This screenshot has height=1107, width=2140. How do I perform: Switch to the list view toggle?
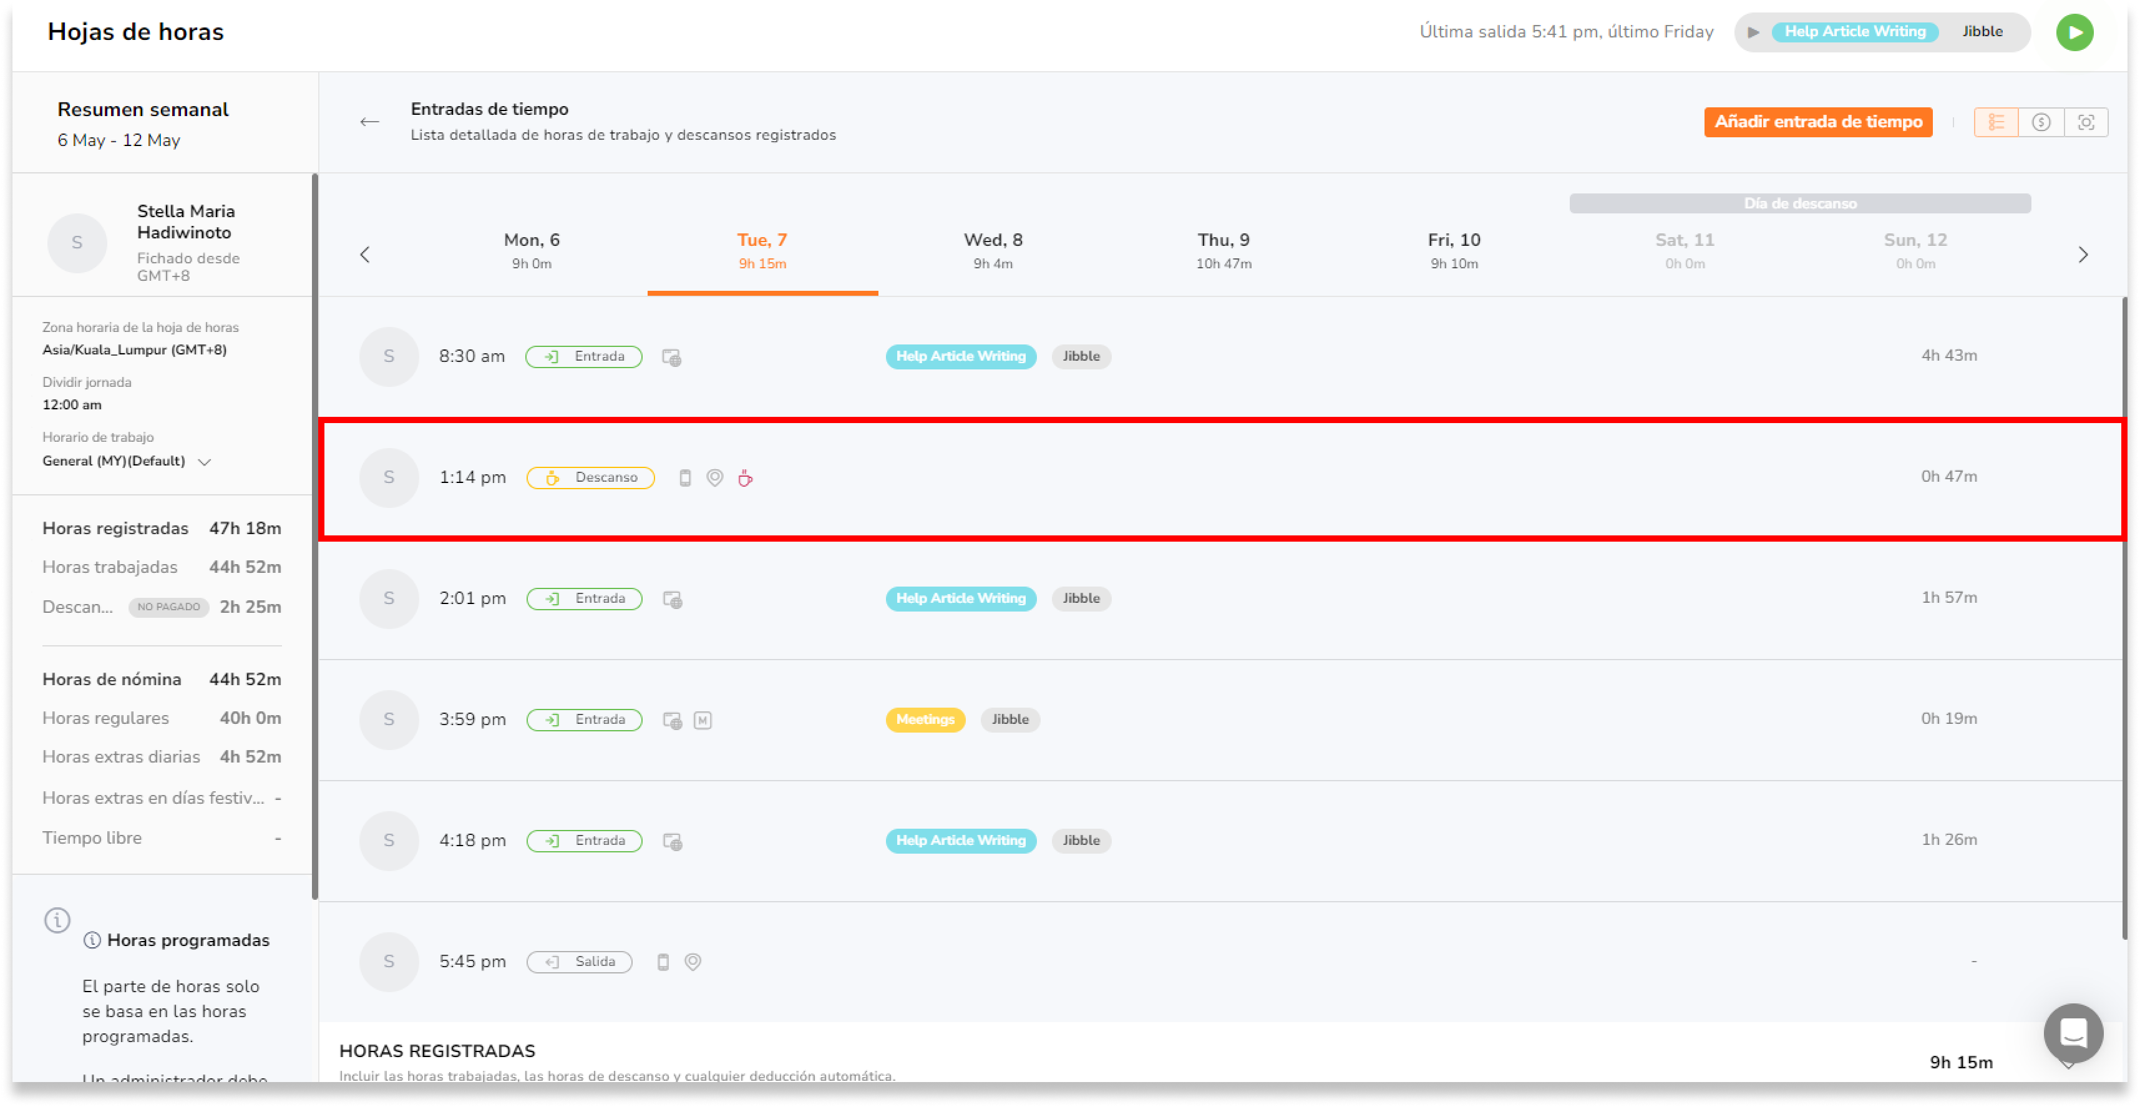point(1997,122)
